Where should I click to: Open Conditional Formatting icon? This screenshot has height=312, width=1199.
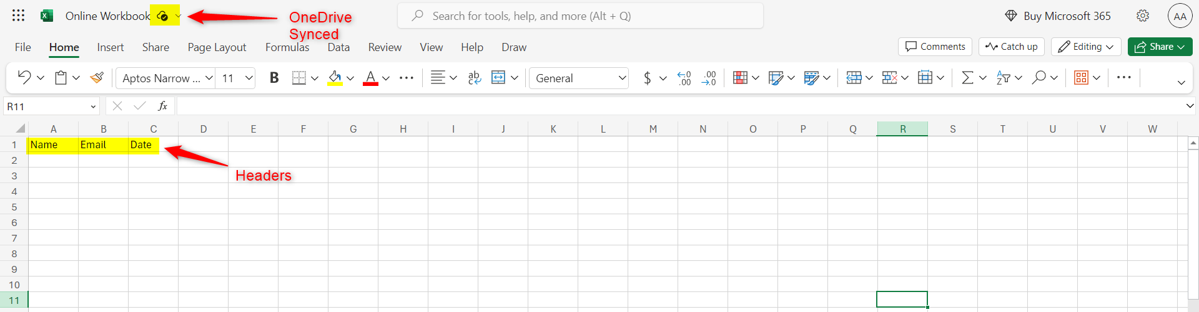740,78
